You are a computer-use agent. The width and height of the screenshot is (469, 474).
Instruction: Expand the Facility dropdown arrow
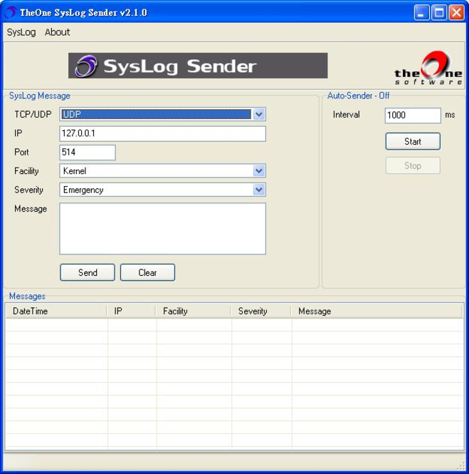click(x=259, y=171)
